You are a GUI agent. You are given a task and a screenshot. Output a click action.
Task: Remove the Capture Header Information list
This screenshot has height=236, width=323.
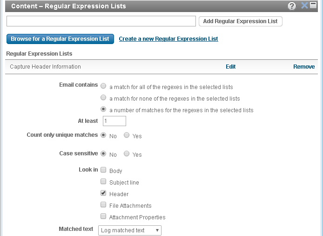tap(303, 67)
